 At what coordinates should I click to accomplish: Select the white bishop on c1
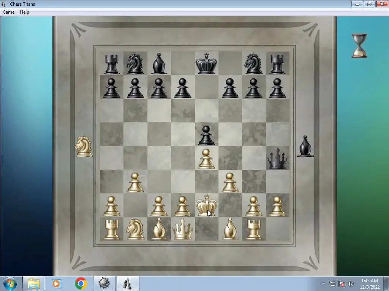[159, 229]
